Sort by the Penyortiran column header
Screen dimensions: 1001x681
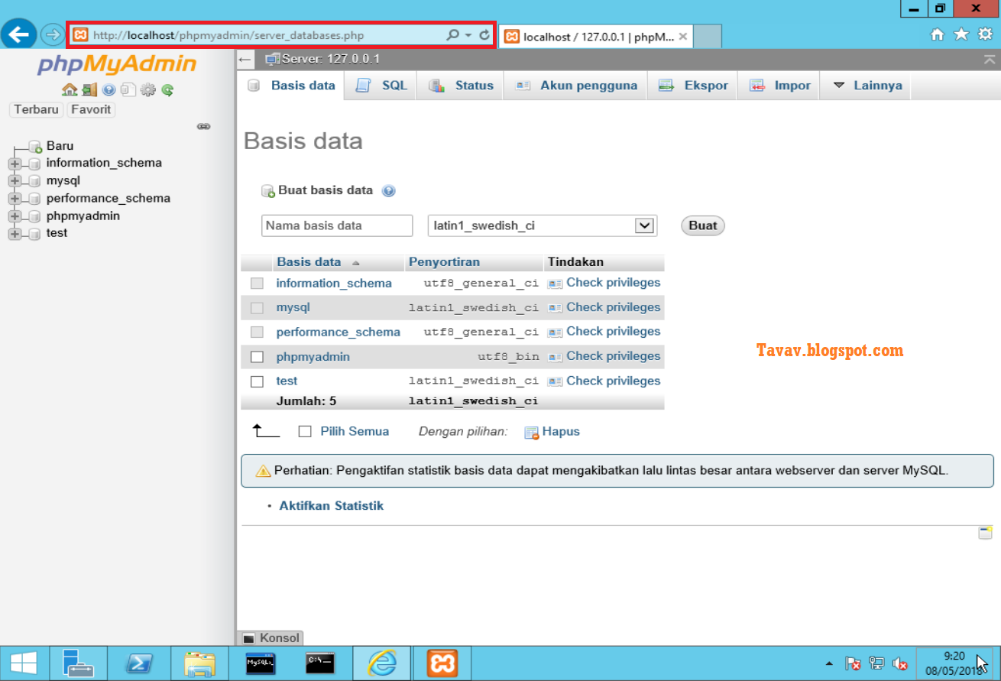click(x=444, y=262)
